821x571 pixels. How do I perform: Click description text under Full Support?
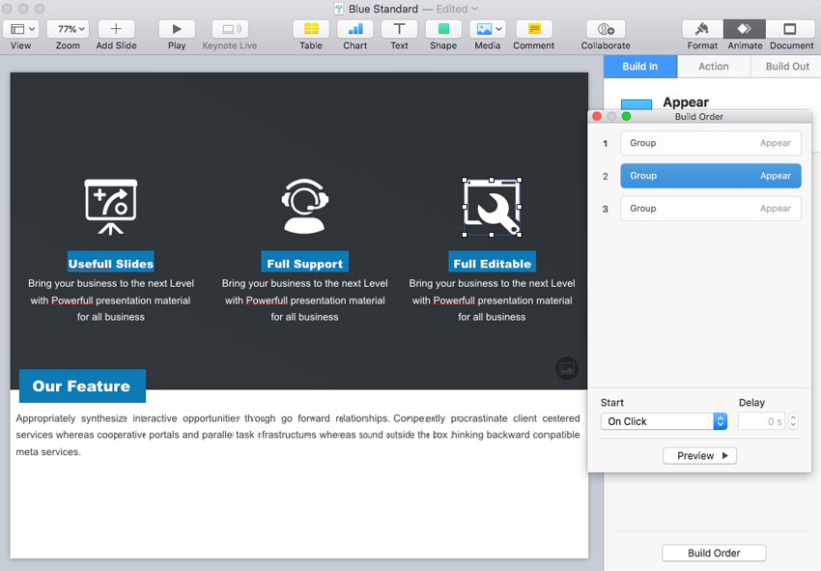point(304,300)
